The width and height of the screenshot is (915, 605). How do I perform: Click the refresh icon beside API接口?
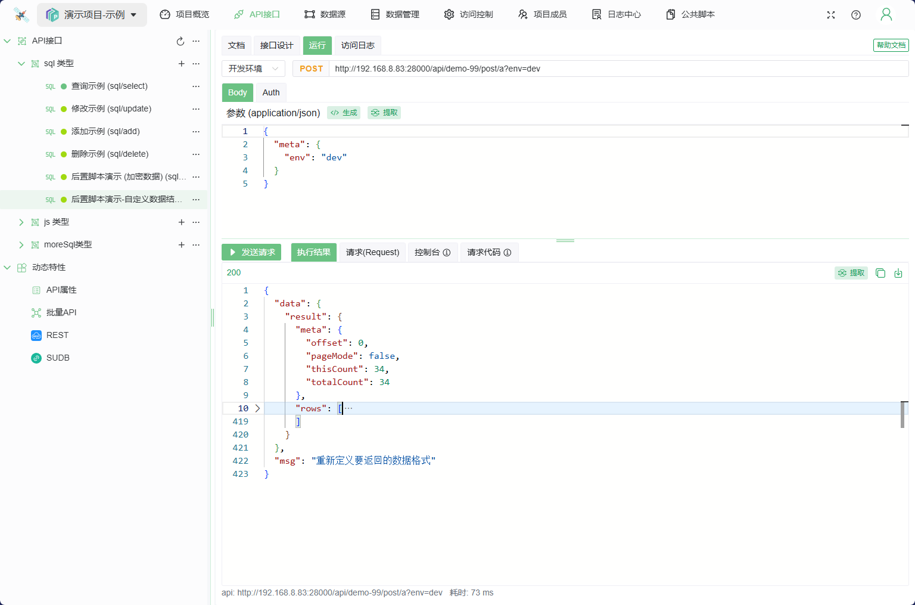click(180, 41)
